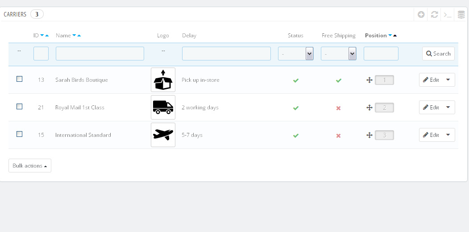Edit the Royal Mail 1st Class carrier
Image resolution: width=469 pixels, height=232 pixels.
[x=431, y=108]
